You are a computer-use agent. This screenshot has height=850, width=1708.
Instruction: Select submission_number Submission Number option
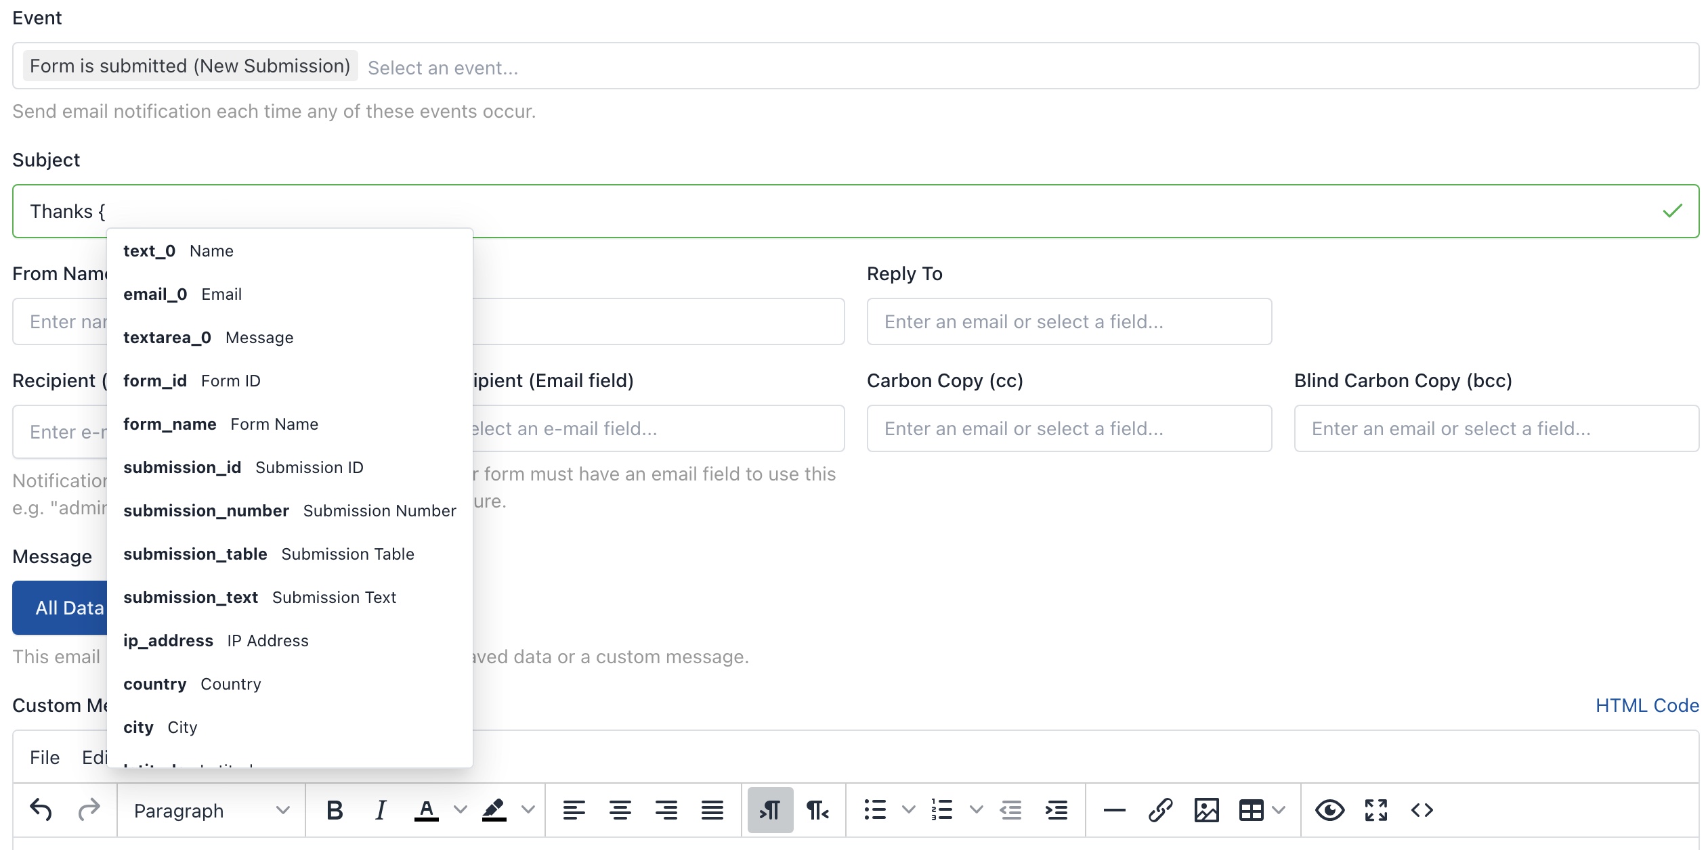pyautogui.click(x=290, y=511)
